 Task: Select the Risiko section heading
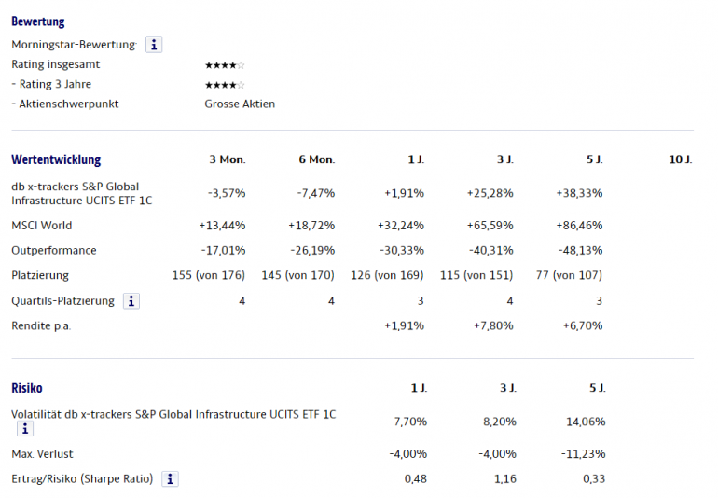click(x=26, y=388)
